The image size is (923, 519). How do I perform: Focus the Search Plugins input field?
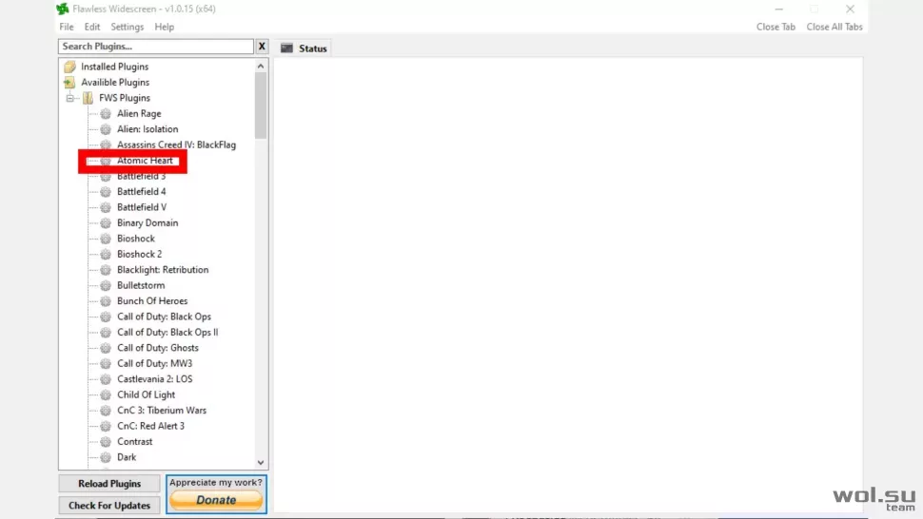point(156,47)
